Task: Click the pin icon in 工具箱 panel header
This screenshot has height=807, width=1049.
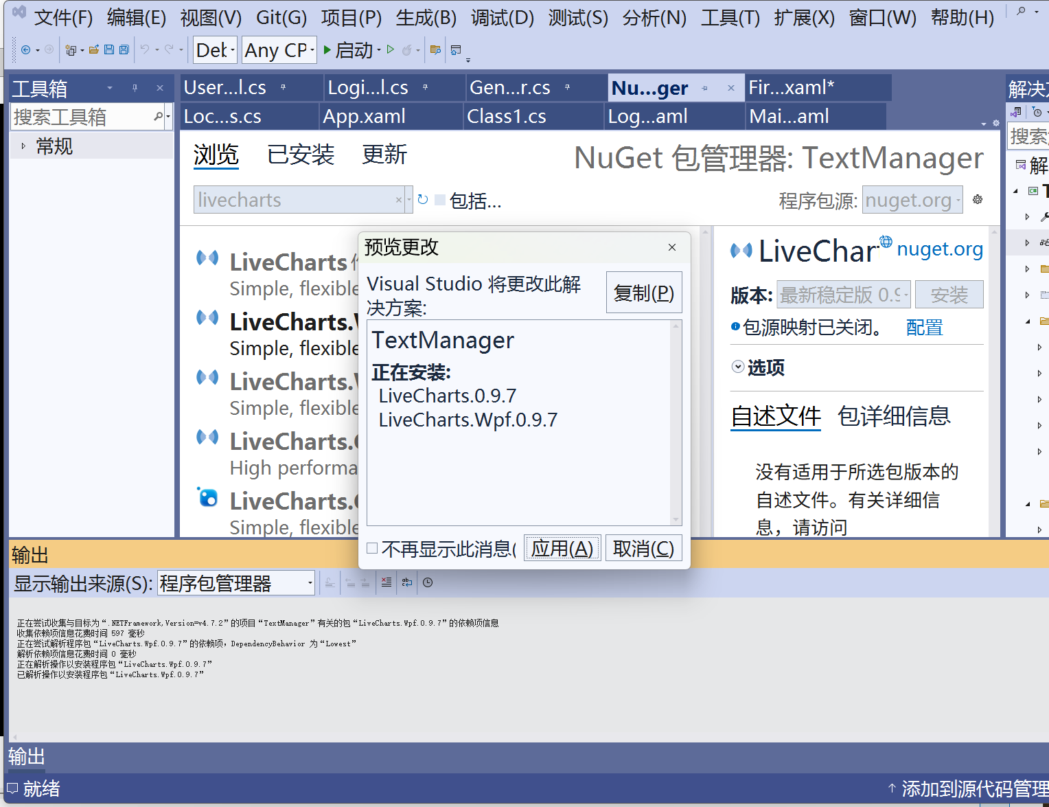Action: (135, 88)
